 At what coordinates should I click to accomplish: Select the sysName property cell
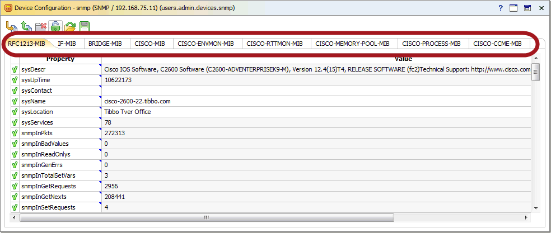(x=60, y=101)
